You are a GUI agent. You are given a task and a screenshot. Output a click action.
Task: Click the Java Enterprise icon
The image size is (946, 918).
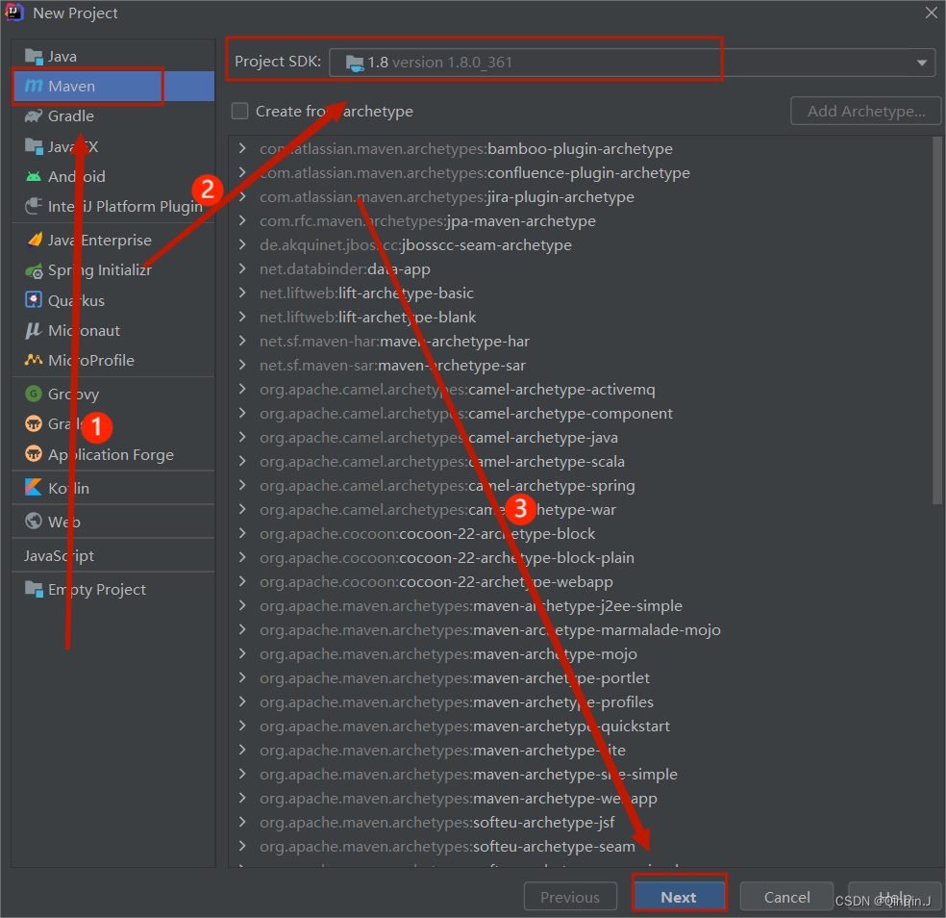point(35,240)
